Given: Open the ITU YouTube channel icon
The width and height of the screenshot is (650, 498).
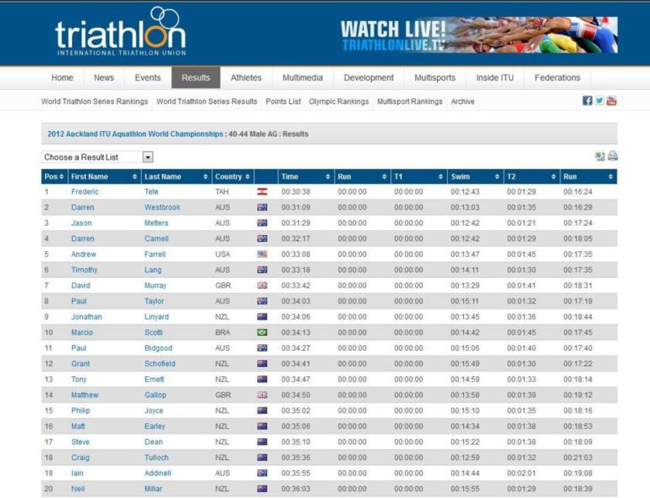Looking at the screenshot, I should [611, 101].
